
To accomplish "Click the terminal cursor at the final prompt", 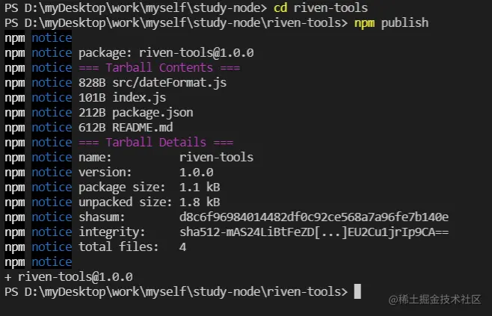I will 357,291.
